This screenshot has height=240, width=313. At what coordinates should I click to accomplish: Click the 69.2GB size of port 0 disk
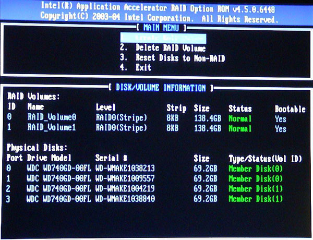point(206,169)
